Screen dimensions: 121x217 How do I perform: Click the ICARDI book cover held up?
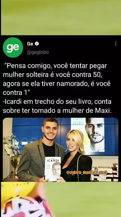53,169
